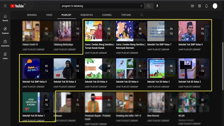Open Koleksi in the sidebar
This screenshot has width=224, height=126.
(x=5, y=55)
